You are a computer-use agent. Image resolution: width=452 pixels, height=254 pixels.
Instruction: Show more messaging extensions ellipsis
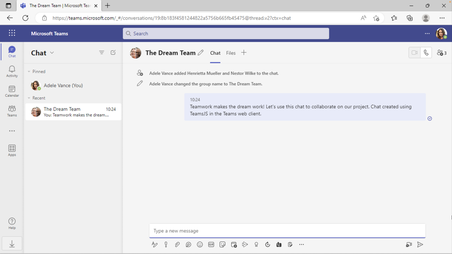[x=302, y=244]
